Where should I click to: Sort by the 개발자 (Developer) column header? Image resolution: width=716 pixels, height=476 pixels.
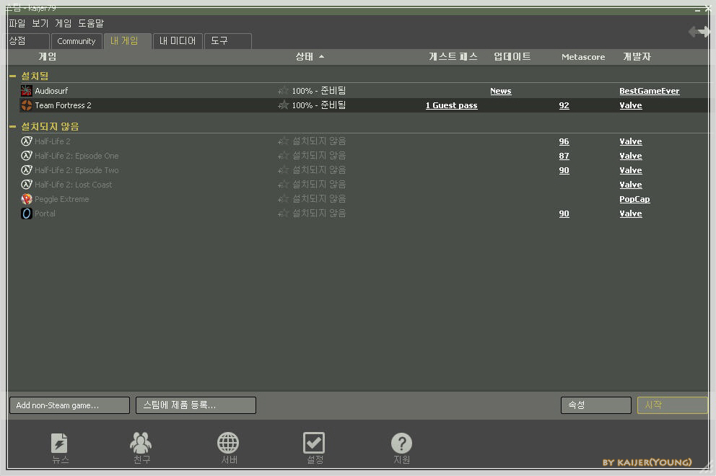pos(637,56)
